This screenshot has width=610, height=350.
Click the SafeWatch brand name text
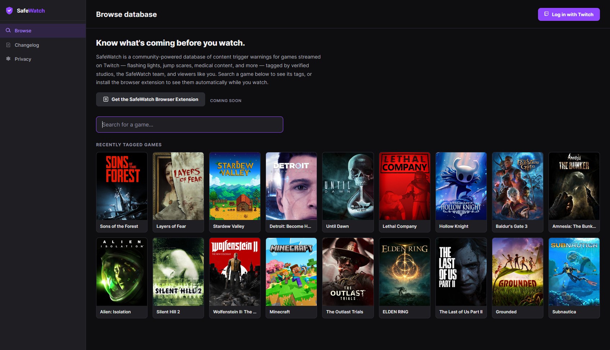(31, 11)
